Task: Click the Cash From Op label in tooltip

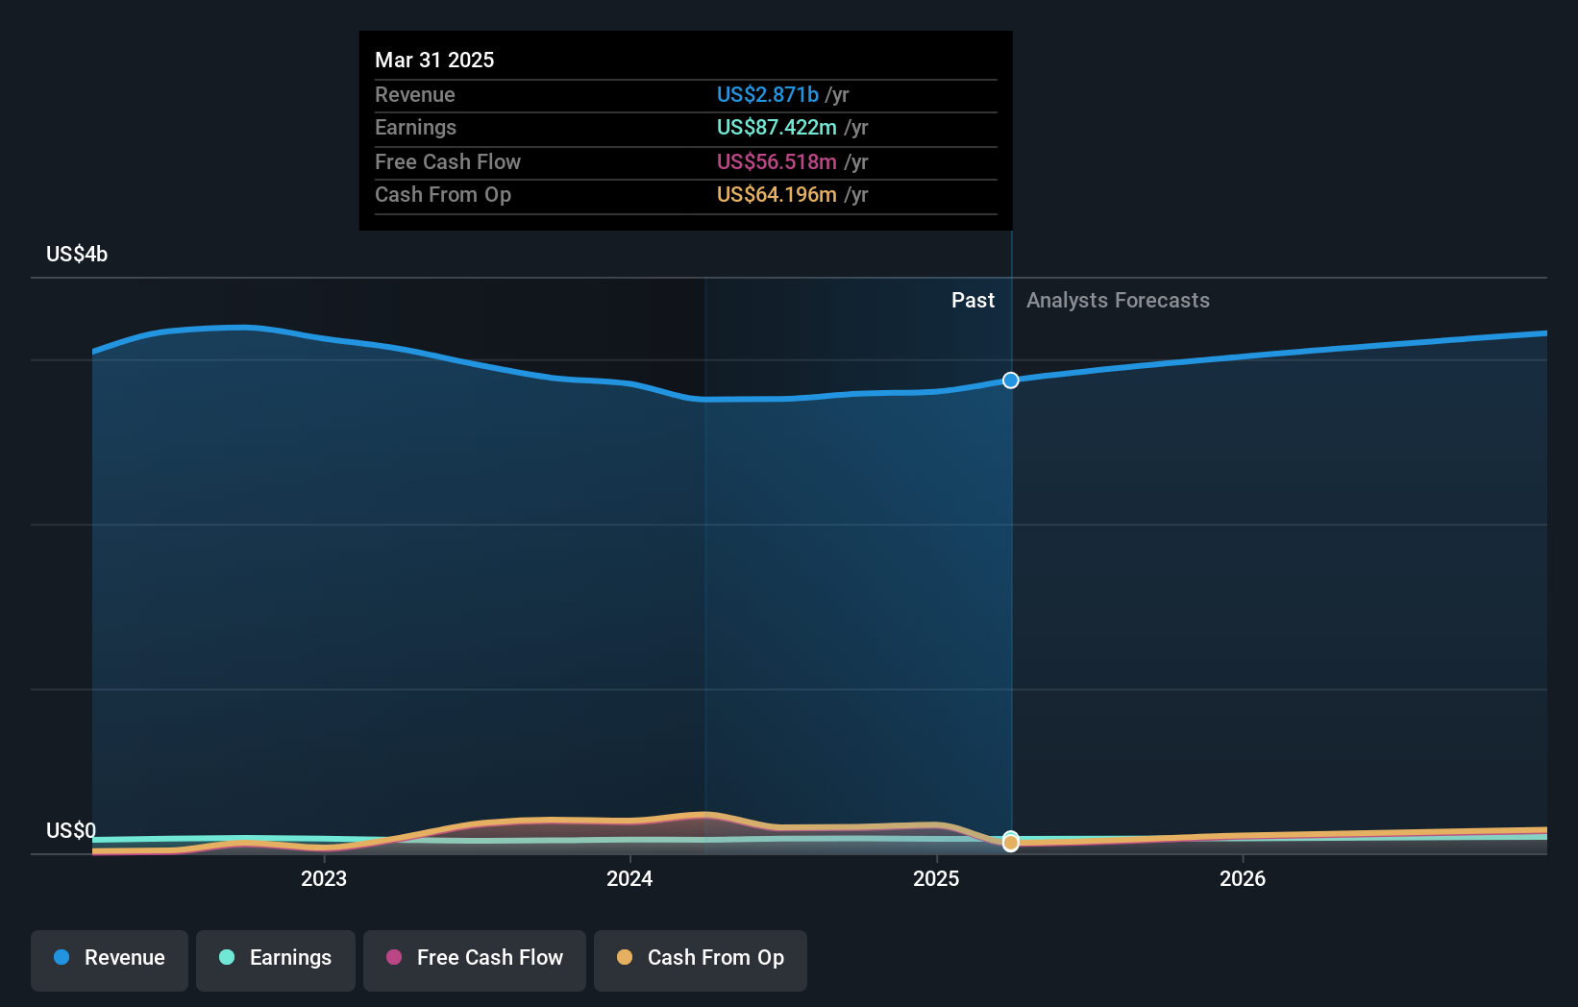Action: click(443, 194)
